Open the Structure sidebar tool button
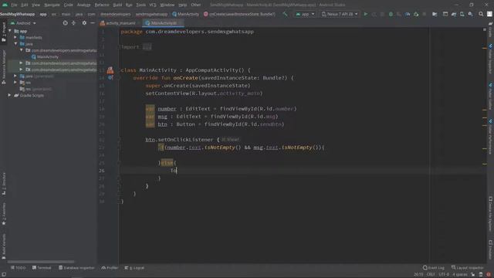This screenshot has height=278, width=494. click(4, 184)
